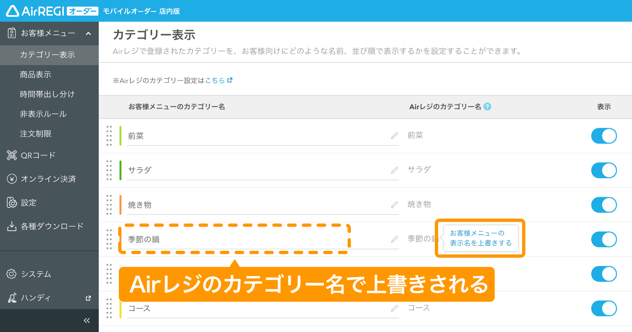Click the サラダ category name field
The height and width of the screenshot is (332, 632).
[x=263, y=170]
